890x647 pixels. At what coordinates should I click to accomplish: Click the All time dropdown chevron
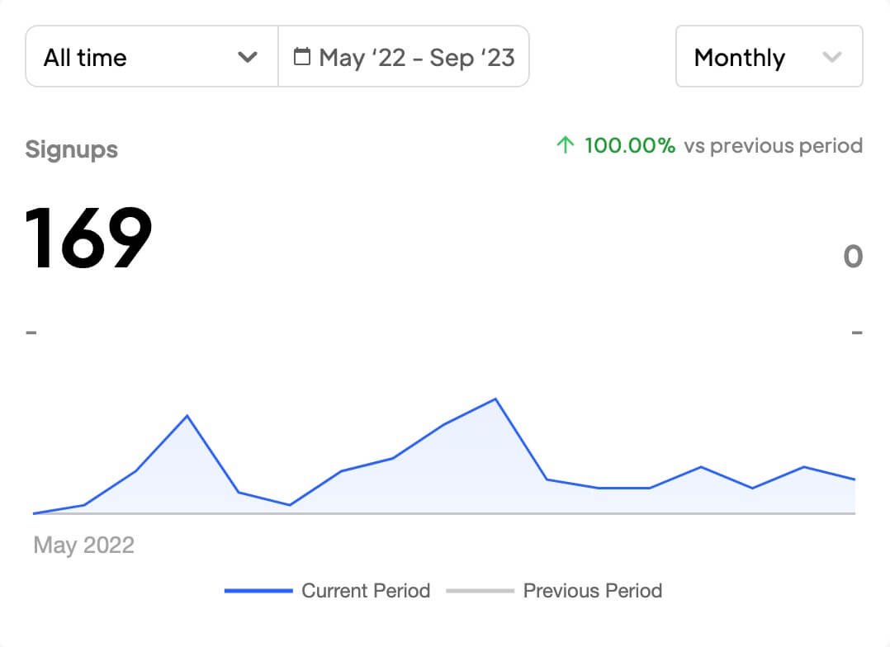coord(247,57)
